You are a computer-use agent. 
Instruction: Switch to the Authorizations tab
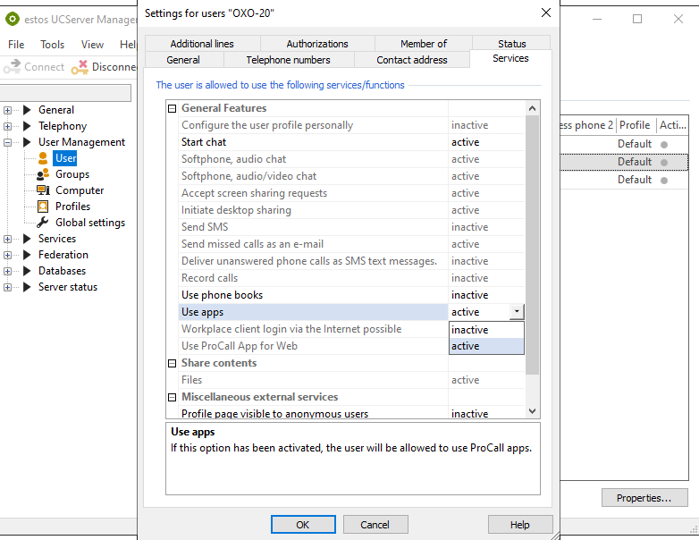[x=316, y=43]
